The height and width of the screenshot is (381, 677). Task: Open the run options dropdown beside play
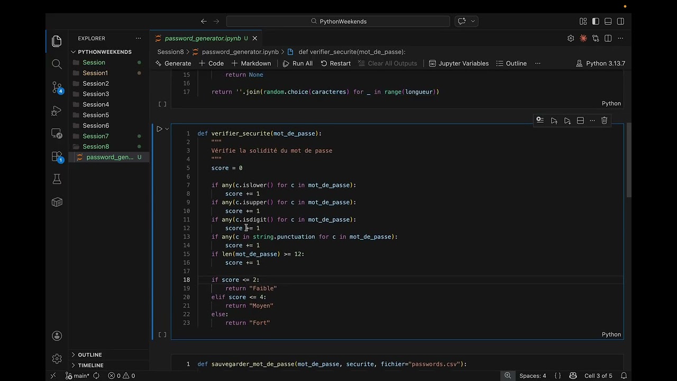pyautogui.click(x=167, y=129)
